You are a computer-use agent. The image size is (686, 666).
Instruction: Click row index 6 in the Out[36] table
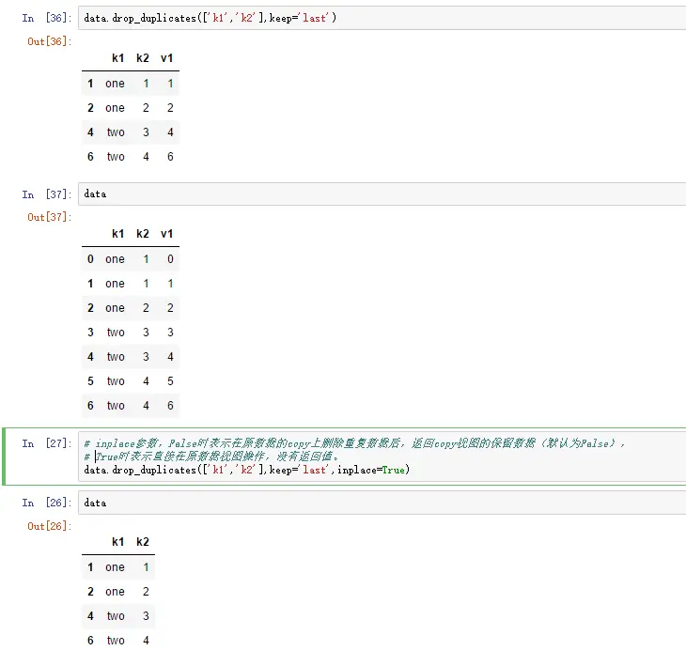pos(90,157)
